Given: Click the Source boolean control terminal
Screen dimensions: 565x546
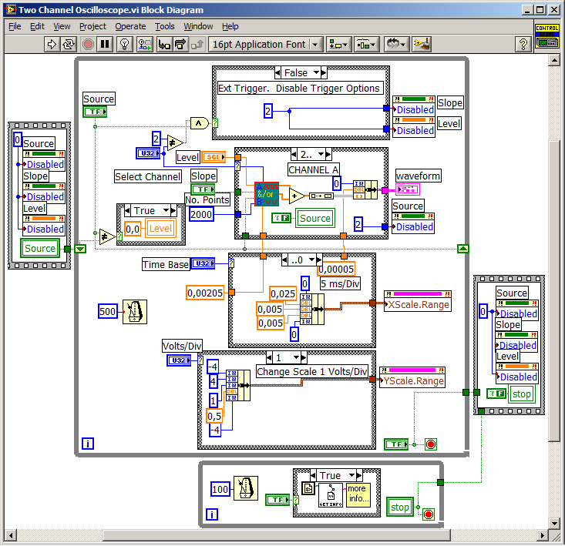Looking at the screenshot, I should 95,112.
